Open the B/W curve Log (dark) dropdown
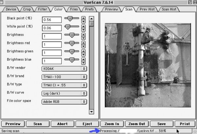The image size is (197, 134). click(64, 93)
